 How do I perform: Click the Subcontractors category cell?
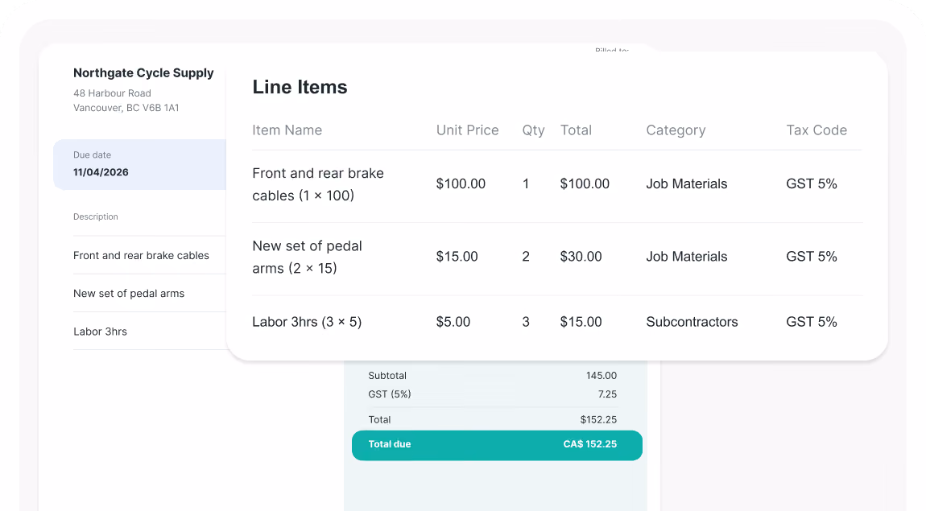pyautogui.click(x=692, y=322)
